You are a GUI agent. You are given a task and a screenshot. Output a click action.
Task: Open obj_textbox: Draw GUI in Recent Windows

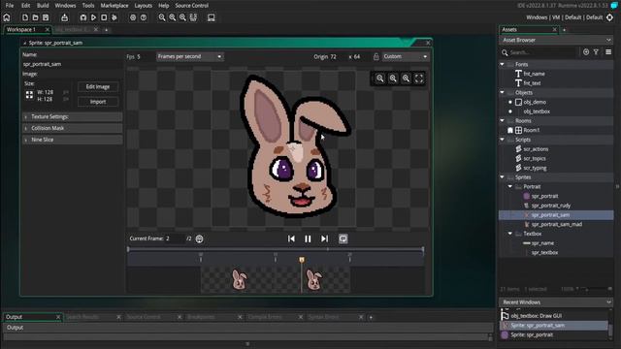point(536,316)
